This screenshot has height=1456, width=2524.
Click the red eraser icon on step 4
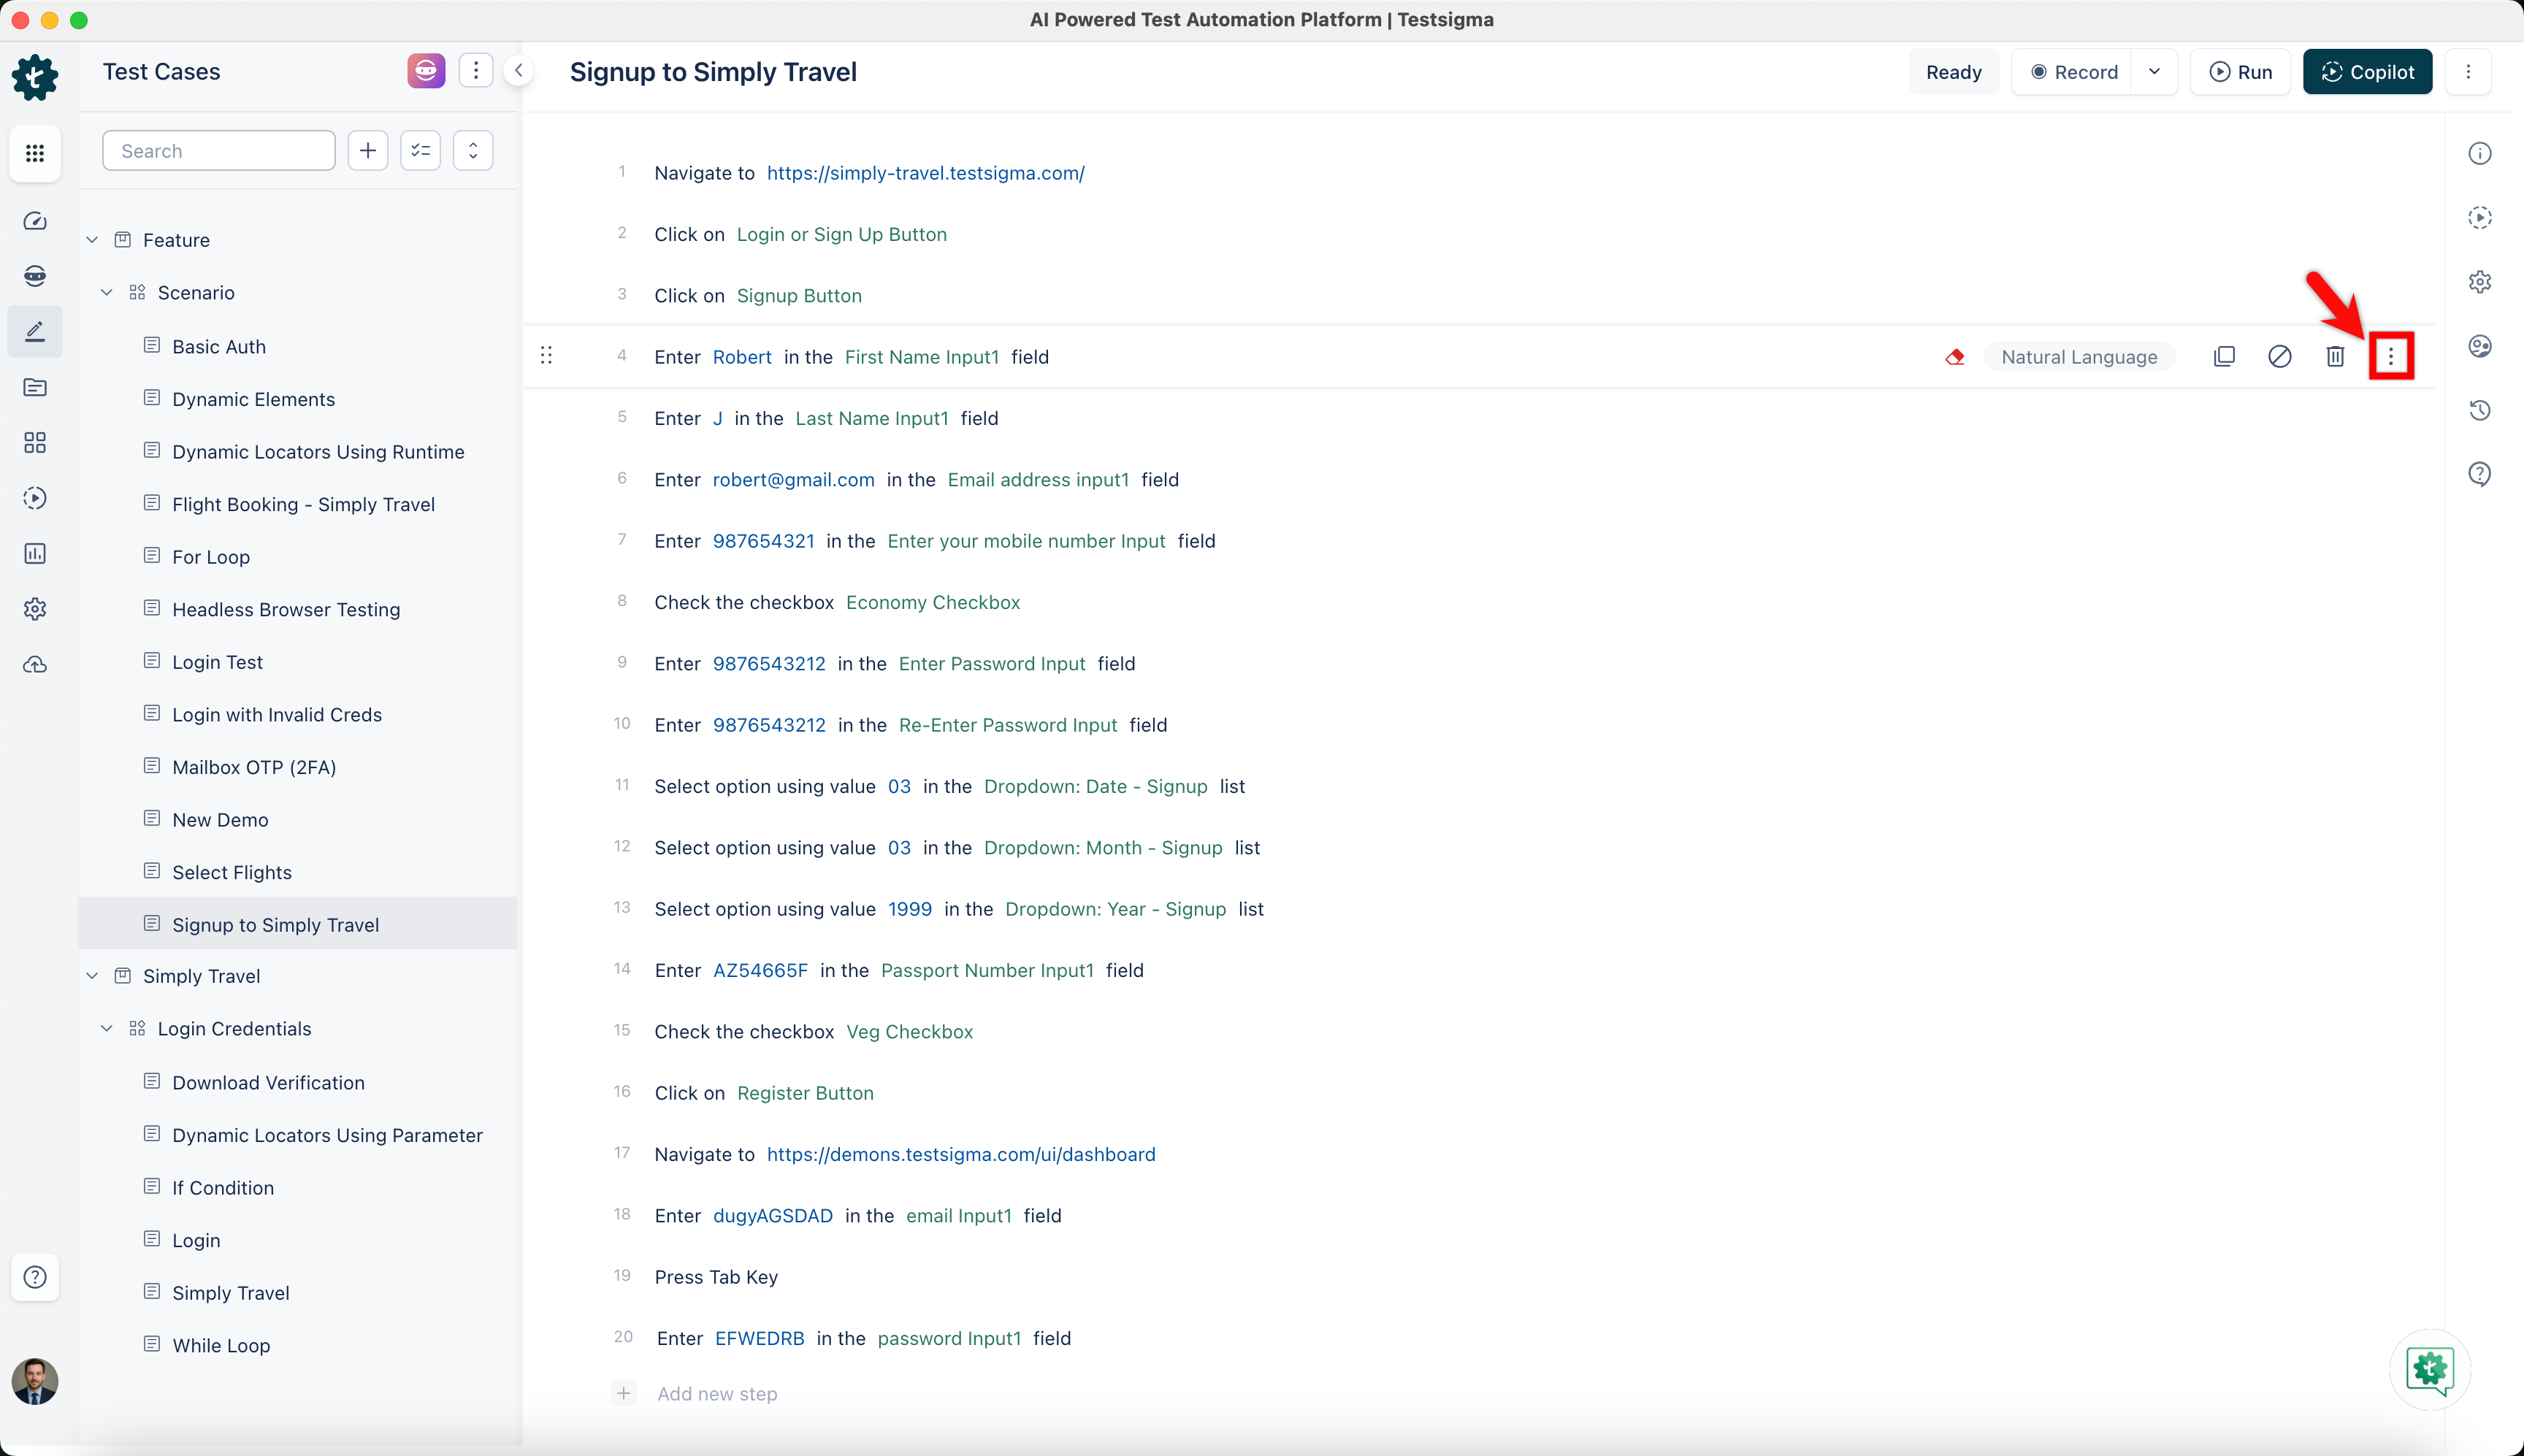click(1955, 357)
